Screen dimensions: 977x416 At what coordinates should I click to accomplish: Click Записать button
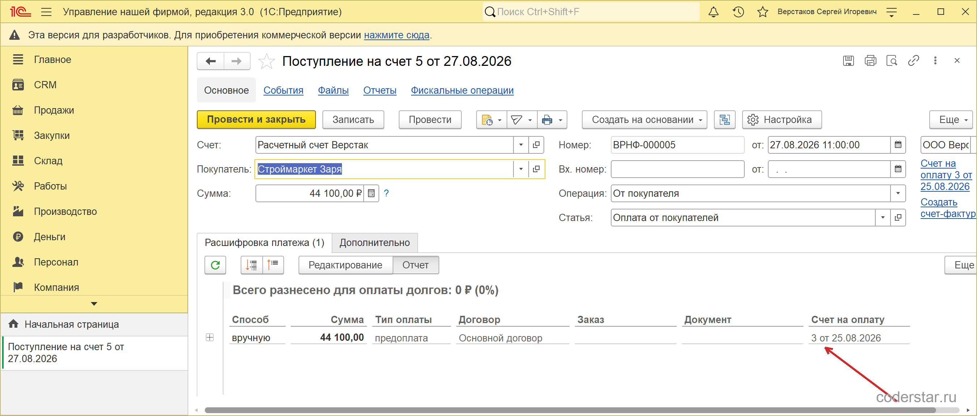click(353, 120)
